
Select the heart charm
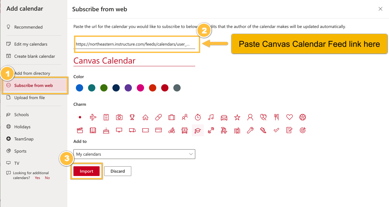[x=289, y=117]
